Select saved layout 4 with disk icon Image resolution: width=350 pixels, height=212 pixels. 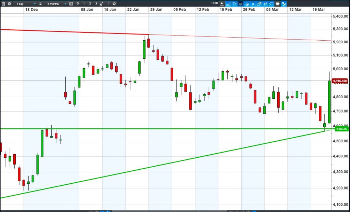[101, 3]
